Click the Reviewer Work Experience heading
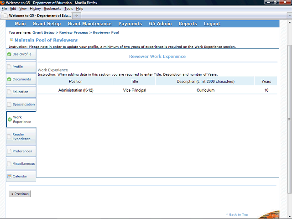The image size is (292, 219). [x=157, y=57]
